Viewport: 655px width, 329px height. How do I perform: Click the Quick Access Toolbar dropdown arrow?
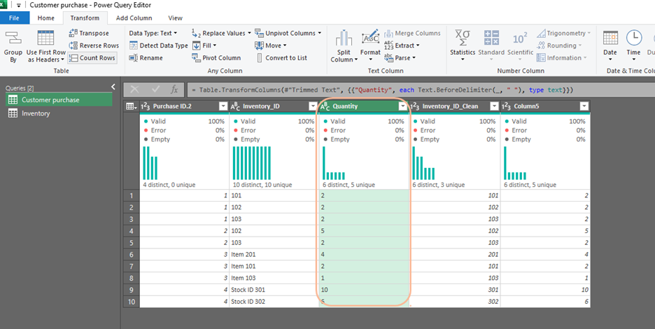19,6
